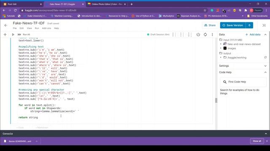Click the notebook vertical scrollbar thumb

coord(216,100)
